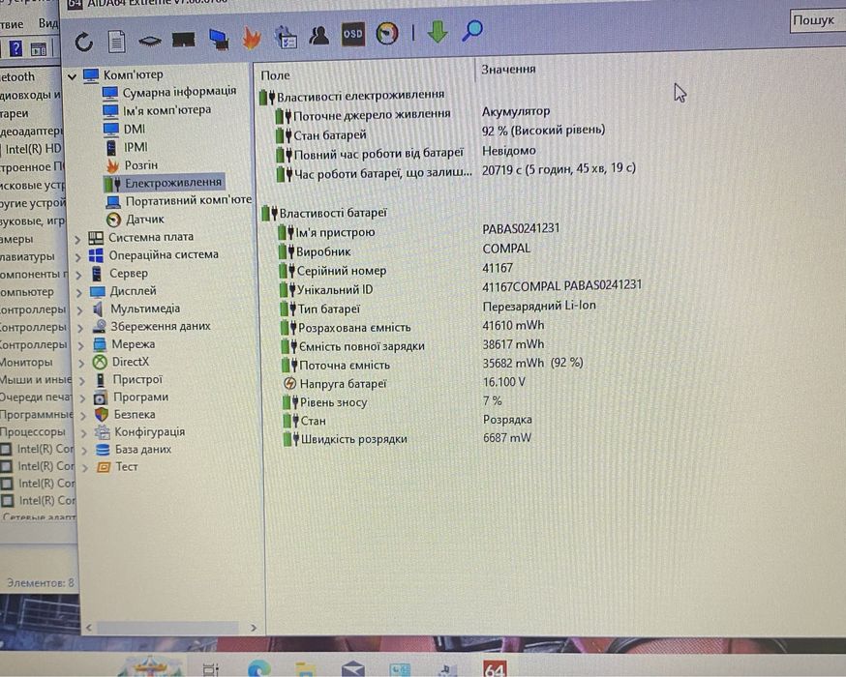Select Розгін tree item
846x677 pixels.
pyautogui.click(x=132, y=165)
